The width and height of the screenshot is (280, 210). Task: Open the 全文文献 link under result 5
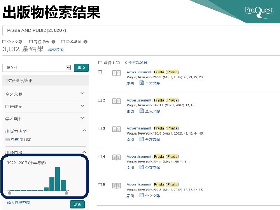153,196
